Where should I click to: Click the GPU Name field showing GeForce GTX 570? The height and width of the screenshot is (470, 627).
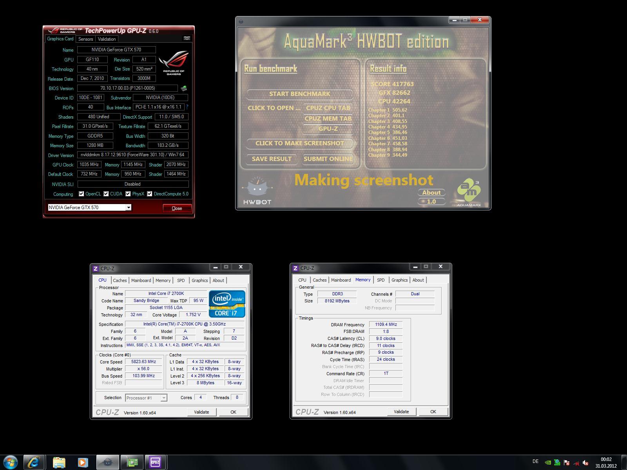pos(116,50)
